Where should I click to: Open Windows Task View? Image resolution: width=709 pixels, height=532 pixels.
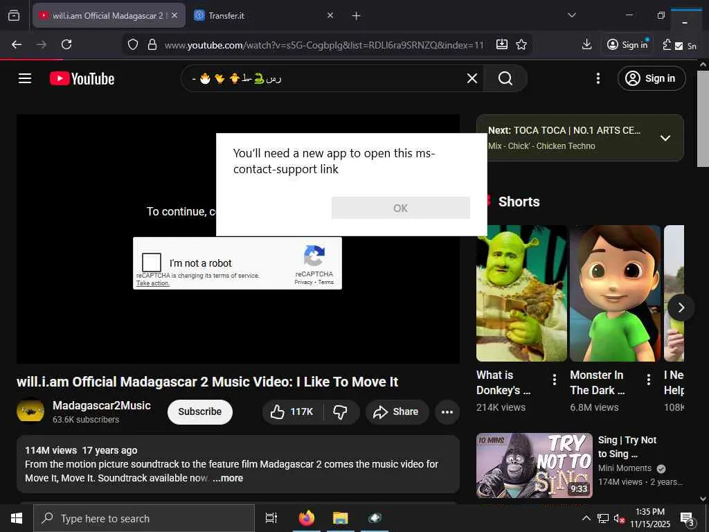point(271,518)
